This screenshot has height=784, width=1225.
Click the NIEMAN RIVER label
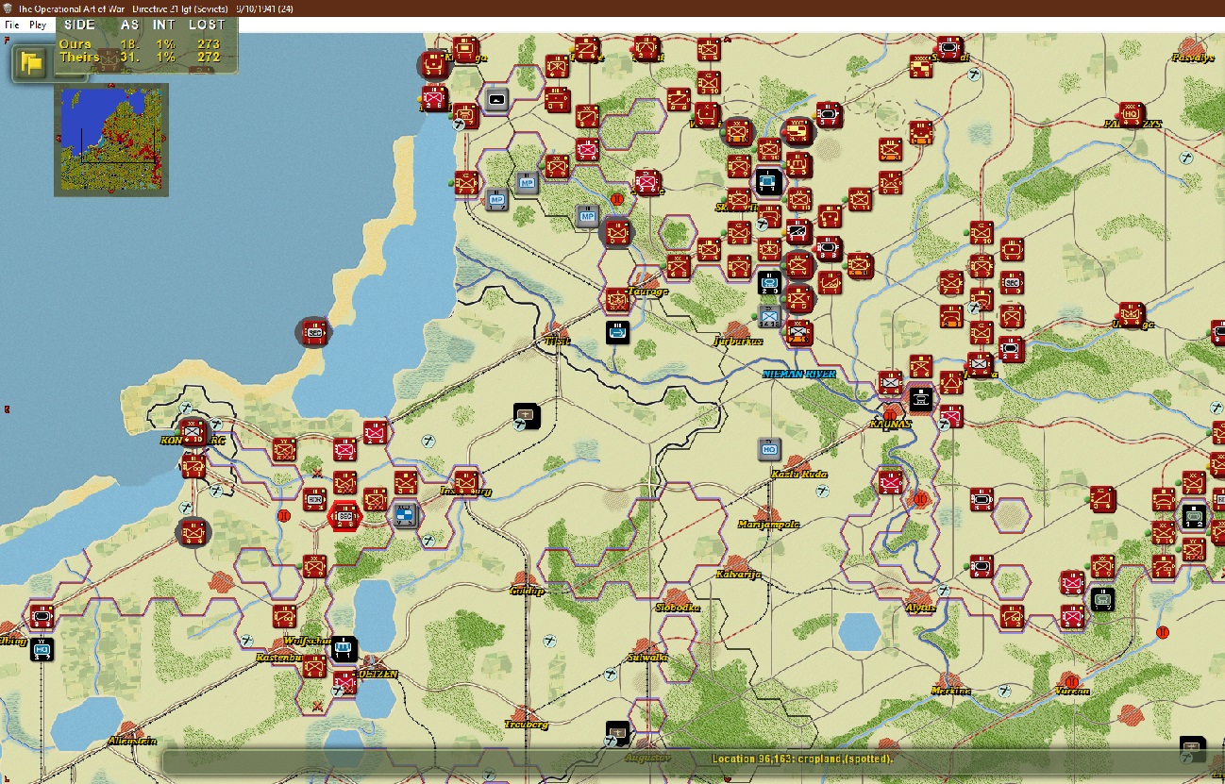[799, 375]
